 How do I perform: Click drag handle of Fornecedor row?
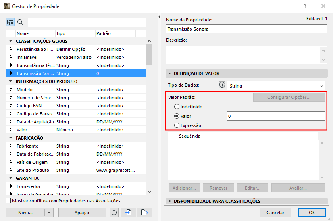coord(10,186)
